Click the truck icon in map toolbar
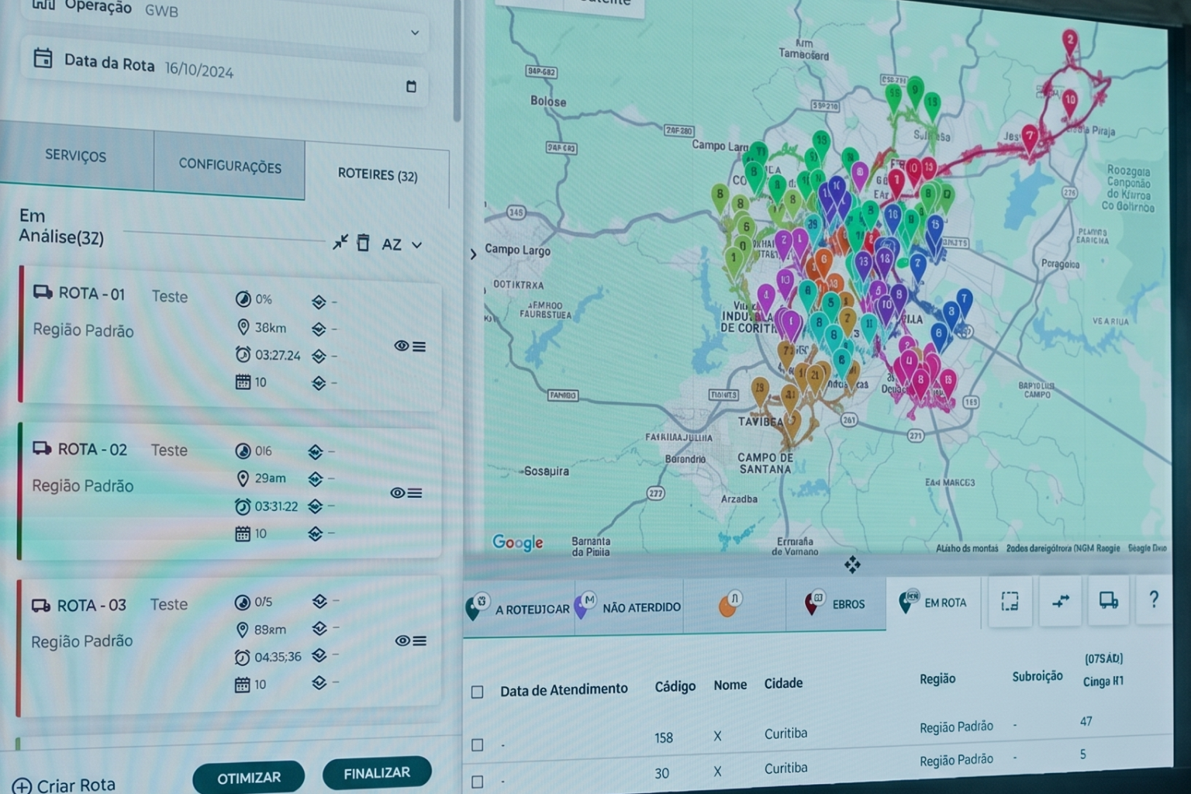1191x794 pixels. pos(1109,600)
